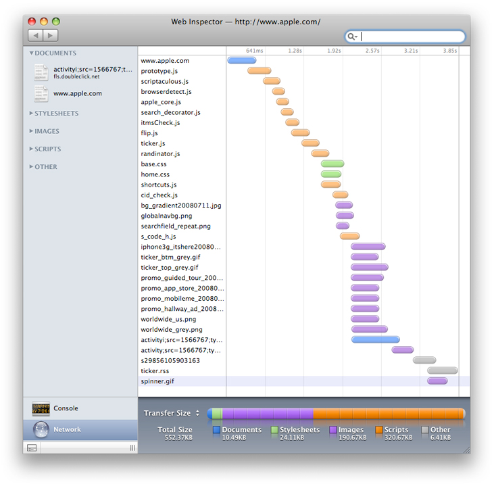
Task: Click the Network globe icon
Action: click(41, 430)
